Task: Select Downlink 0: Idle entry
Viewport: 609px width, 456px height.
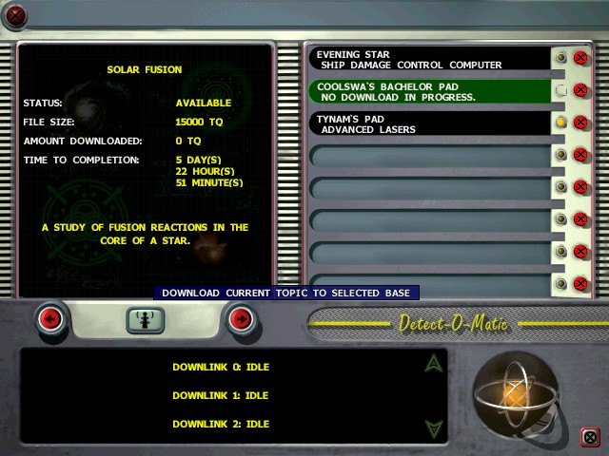Action: coord(221,367)
